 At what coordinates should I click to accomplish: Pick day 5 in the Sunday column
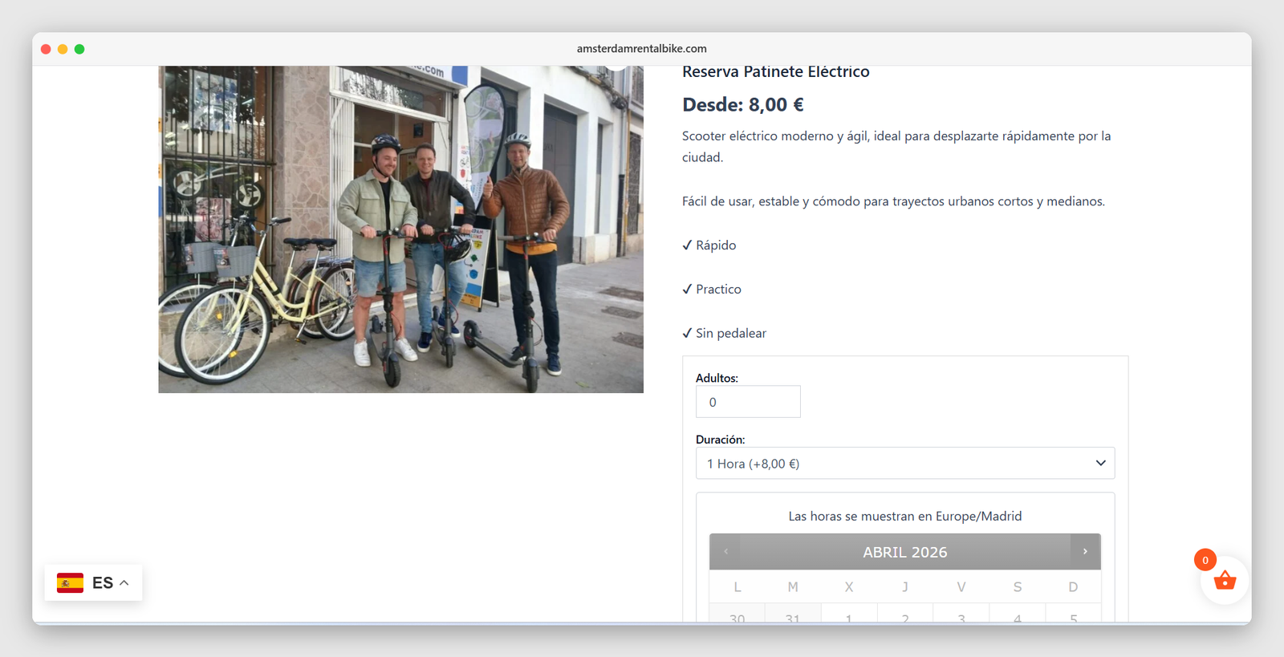click(x=1073, y=617)
